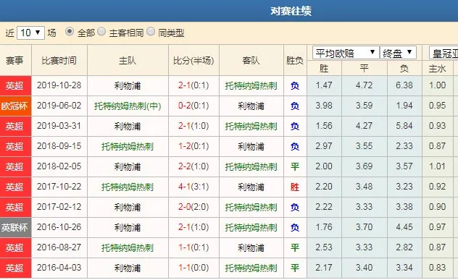This screenshot has width=458, height=280.
Task: Open the 终盘 dropdown
Action: 398,53
